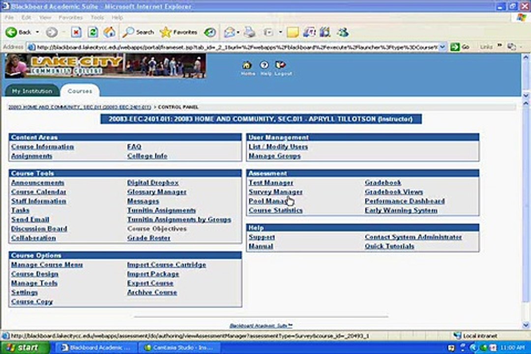Open the Favorites menu
Screen dimensions: 531x354
click(70, 17)
